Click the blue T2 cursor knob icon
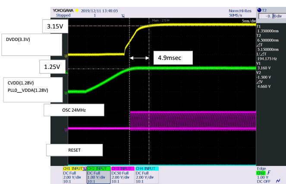The height and width of the screenshot is (184, 286). tap(259, 10)
